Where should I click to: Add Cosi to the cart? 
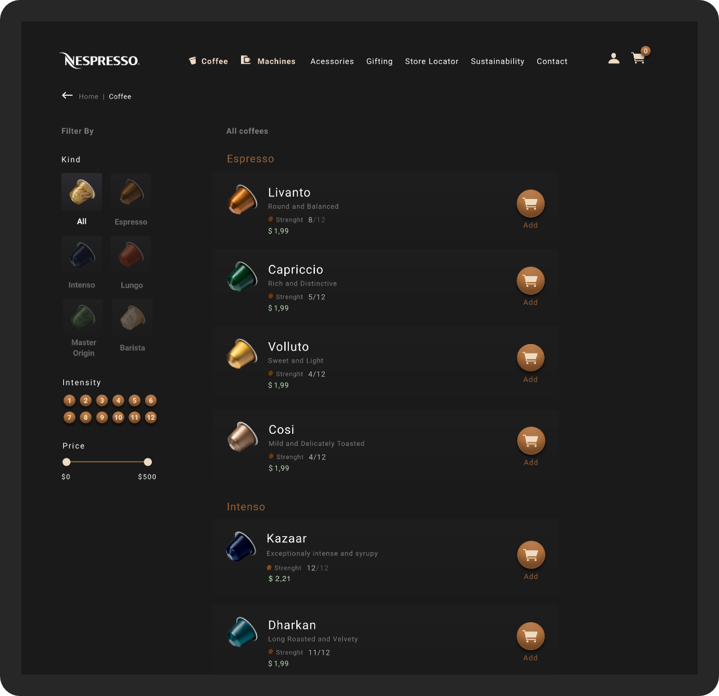point(531,440)
